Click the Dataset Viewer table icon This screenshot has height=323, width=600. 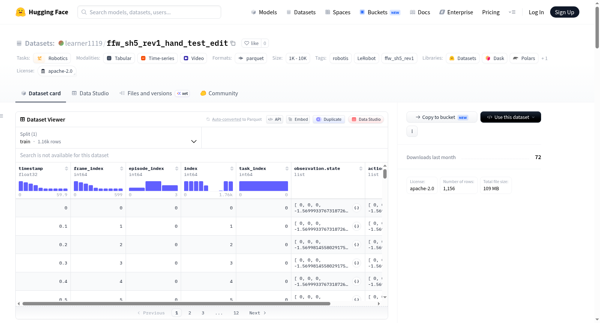[x=22, y=119]
